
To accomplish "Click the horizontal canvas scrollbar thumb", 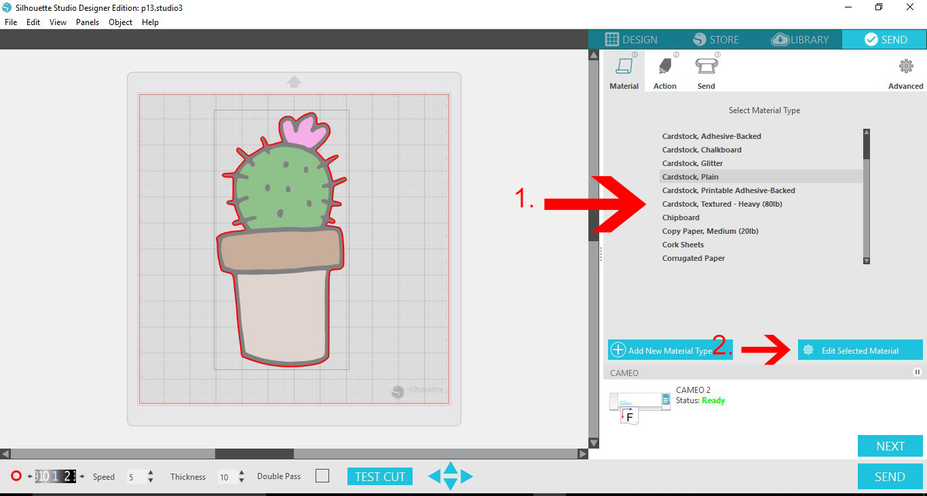I will tap(254, 453).
